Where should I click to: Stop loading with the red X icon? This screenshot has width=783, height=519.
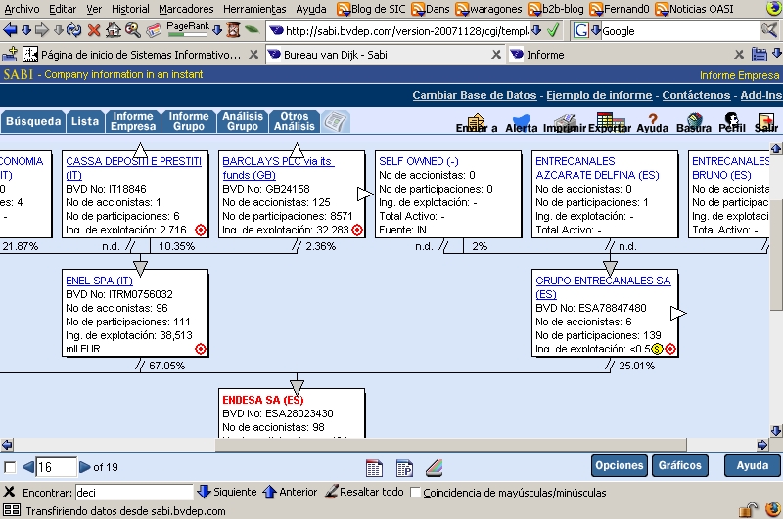(x=93, y=31)
